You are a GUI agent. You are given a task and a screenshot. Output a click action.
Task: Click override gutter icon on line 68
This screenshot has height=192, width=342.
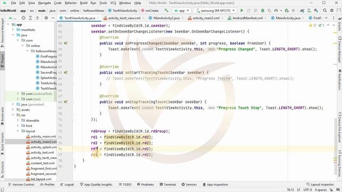[x=65, y=102]
